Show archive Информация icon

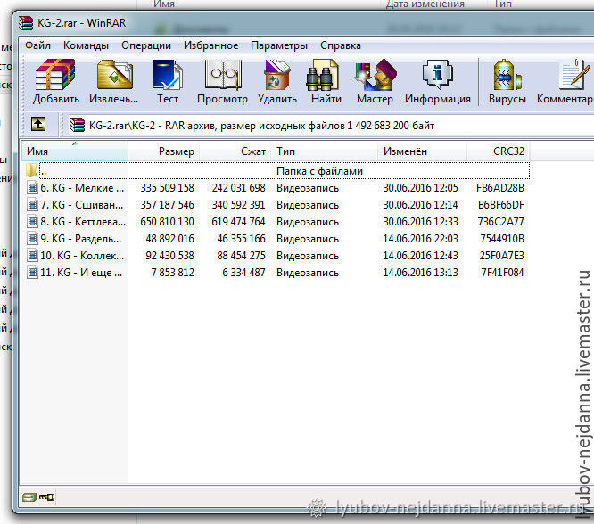pos(438,75)
